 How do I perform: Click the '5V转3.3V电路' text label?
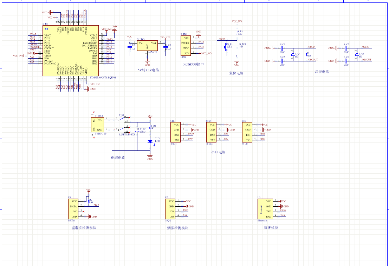click(x=148, y=70)
